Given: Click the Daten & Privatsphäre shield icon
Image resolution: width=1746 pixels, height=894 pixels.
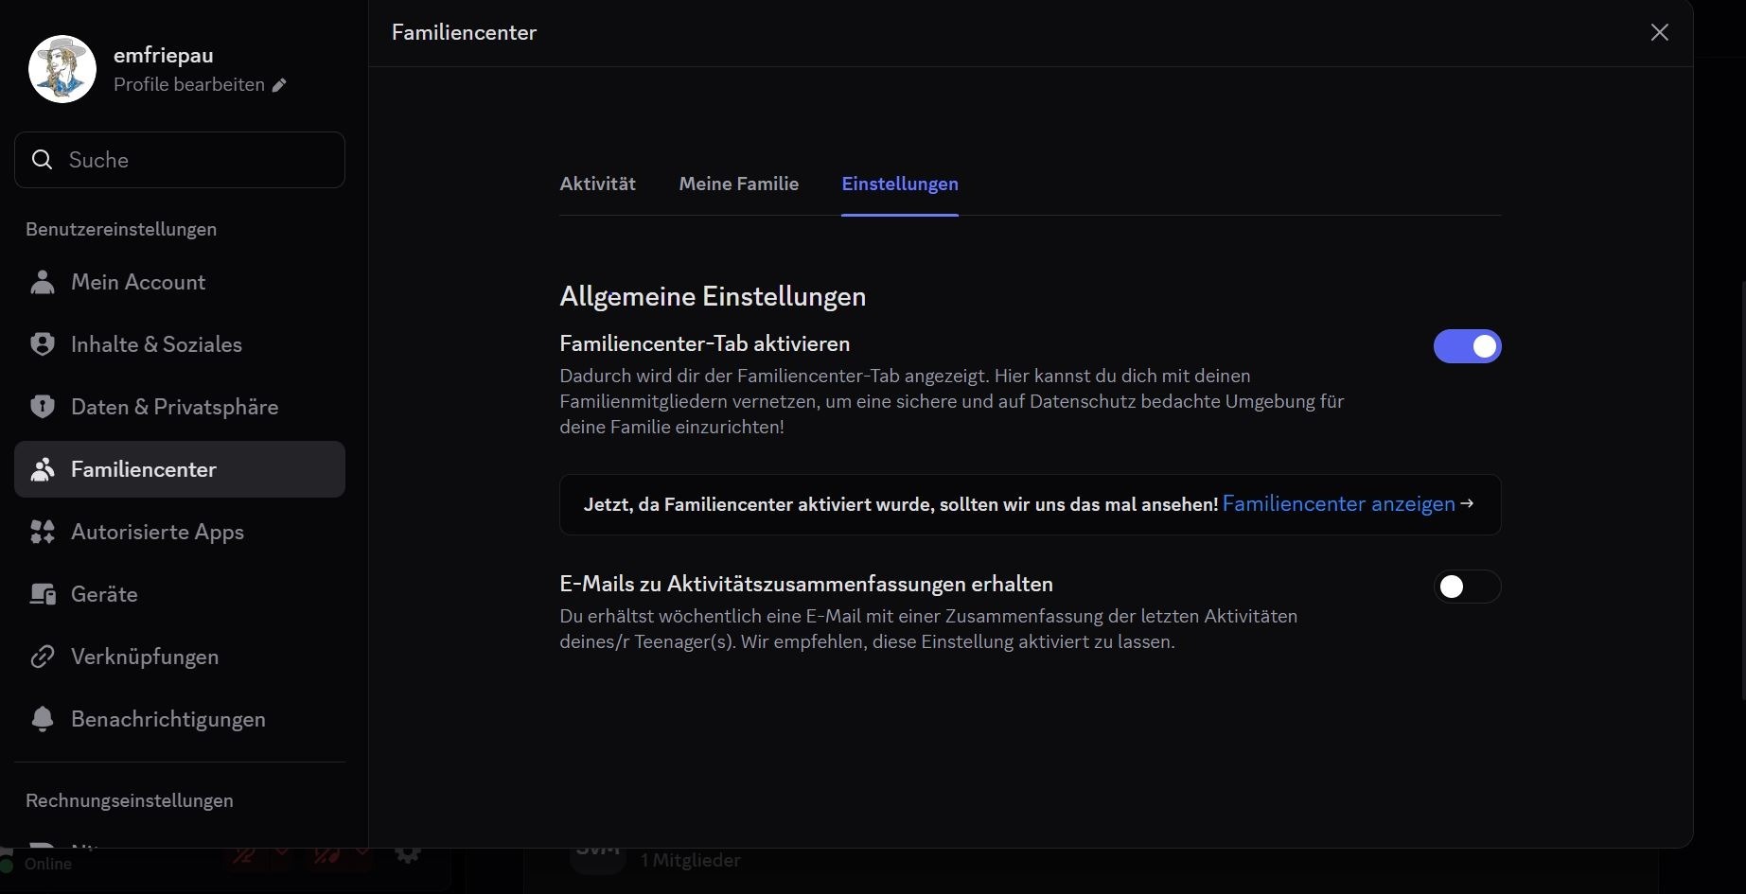Looking at the screenshot, I should coord(43,407).
